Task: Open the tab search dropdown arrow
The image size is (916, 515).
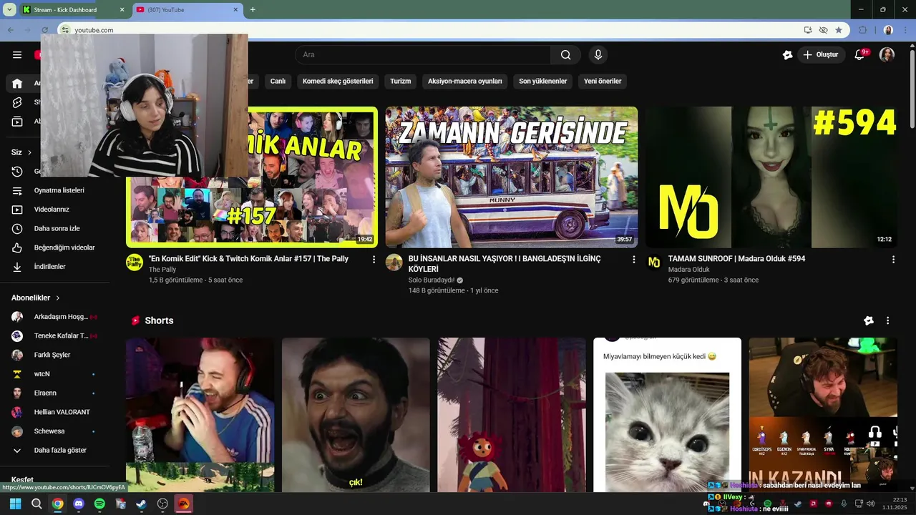Action: [9, 10]
